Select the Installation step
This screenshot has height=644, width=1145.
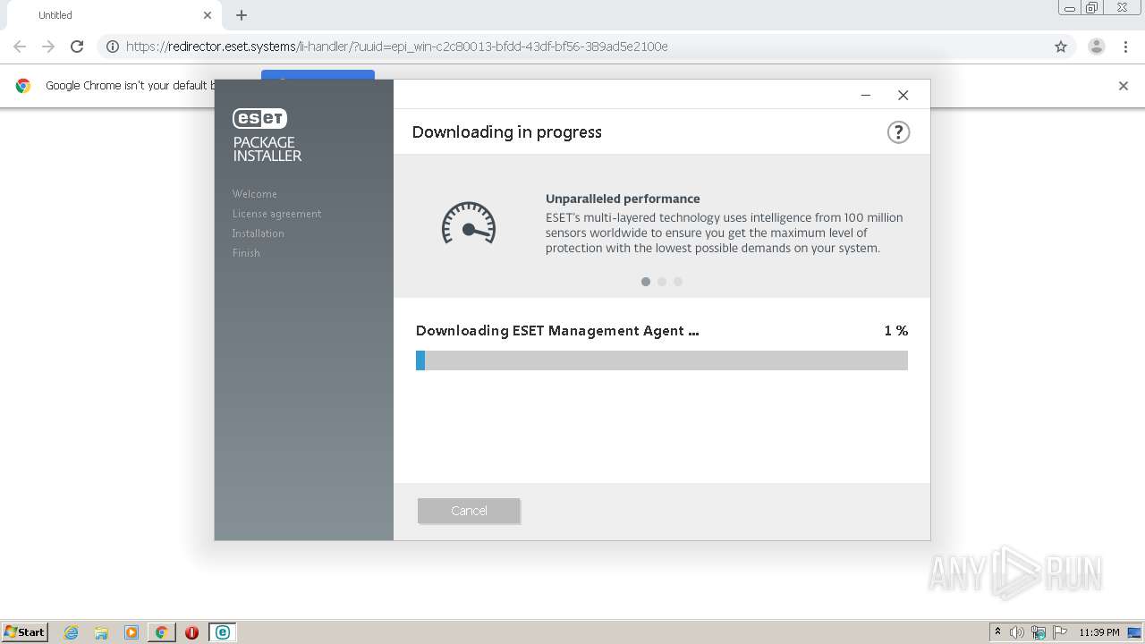pos(259,233)
